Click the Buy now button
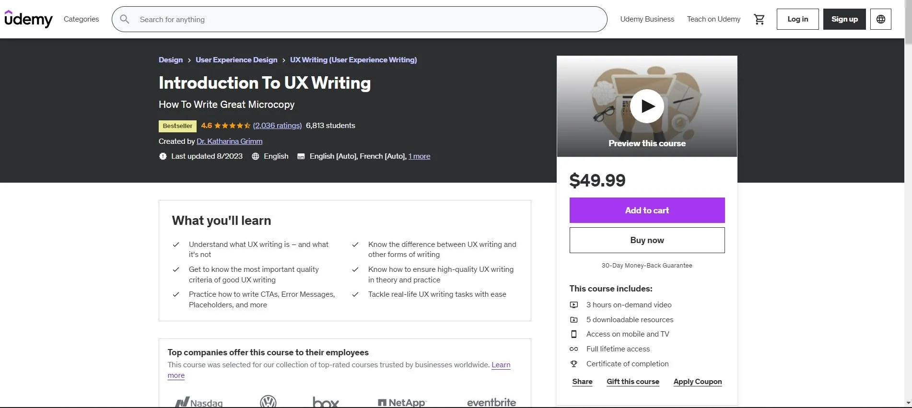This screenshot has width=912, height=408. (646, 240)
